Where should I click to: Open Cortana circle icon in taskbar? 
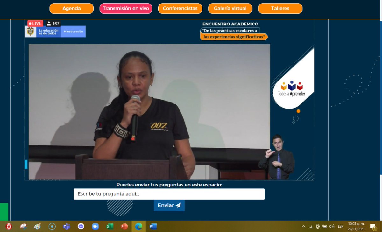coord(52,226)
